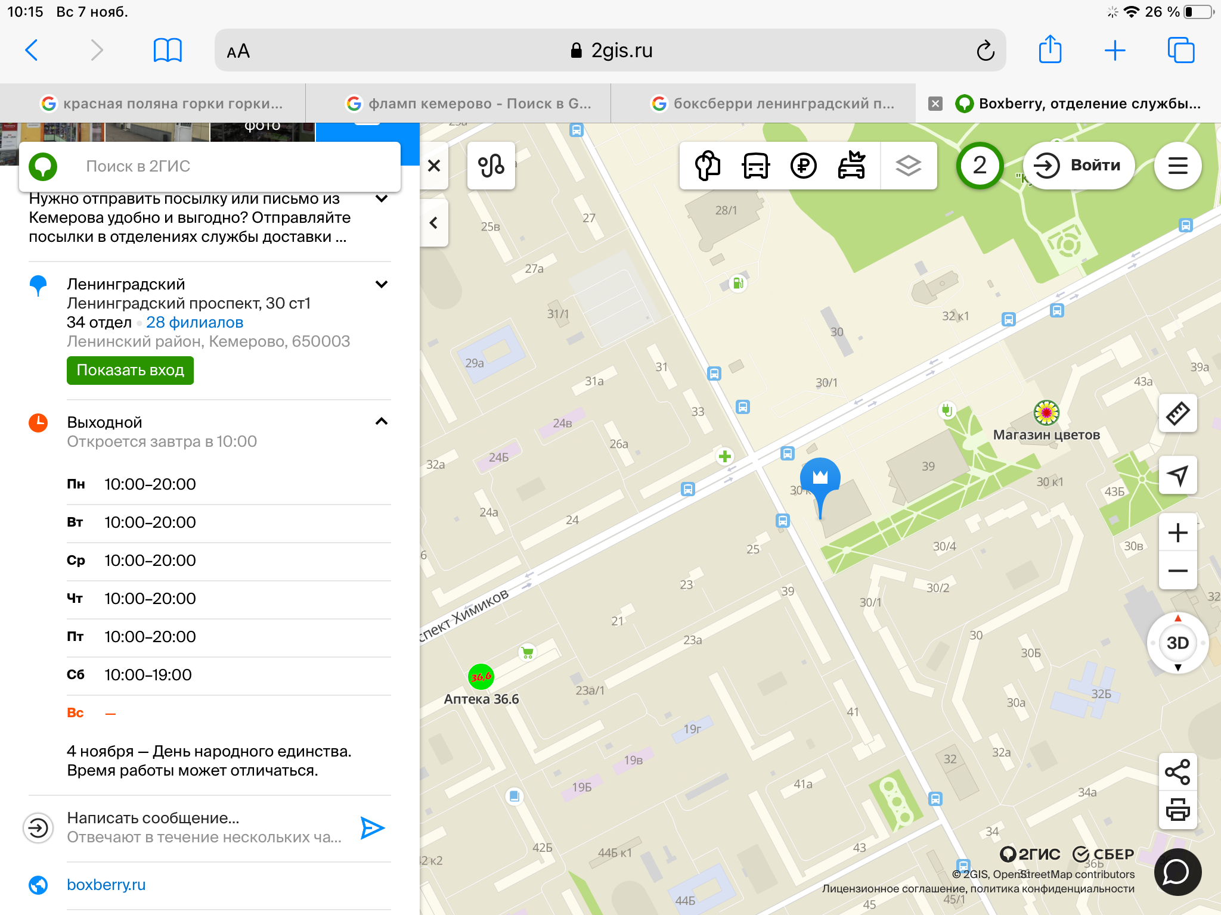
Task: Share the map via share icon
Action: pos(1177,772)
